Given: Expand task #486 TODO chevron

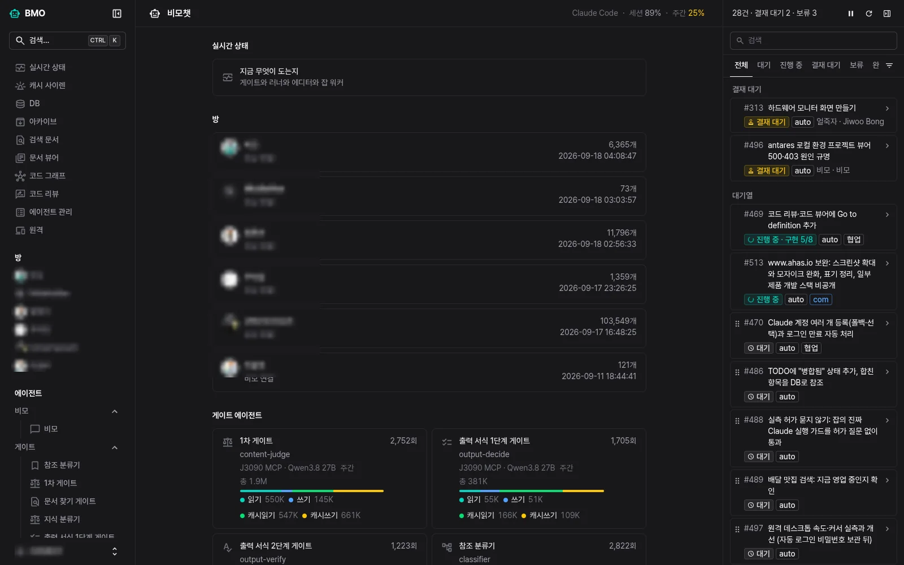Looking at the screenshot, I should click(x=887, y=372).
